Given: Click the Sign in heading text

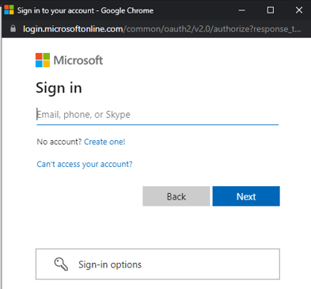Looking at the screenshot, I should pos(59,88).
